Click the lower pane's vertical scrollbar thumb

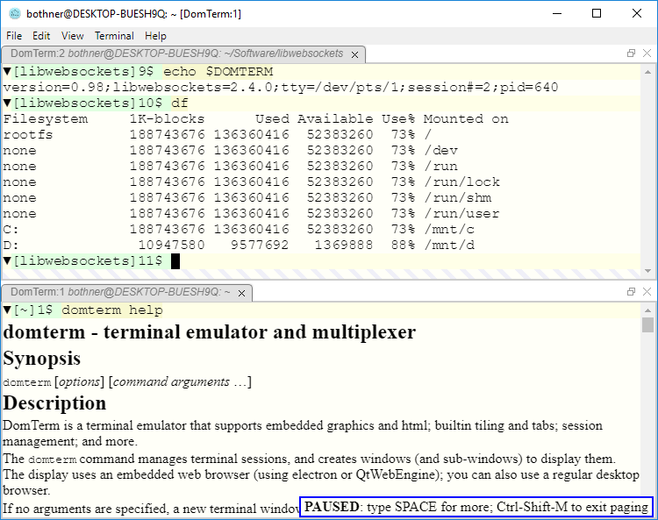click(x=647, y=325)
